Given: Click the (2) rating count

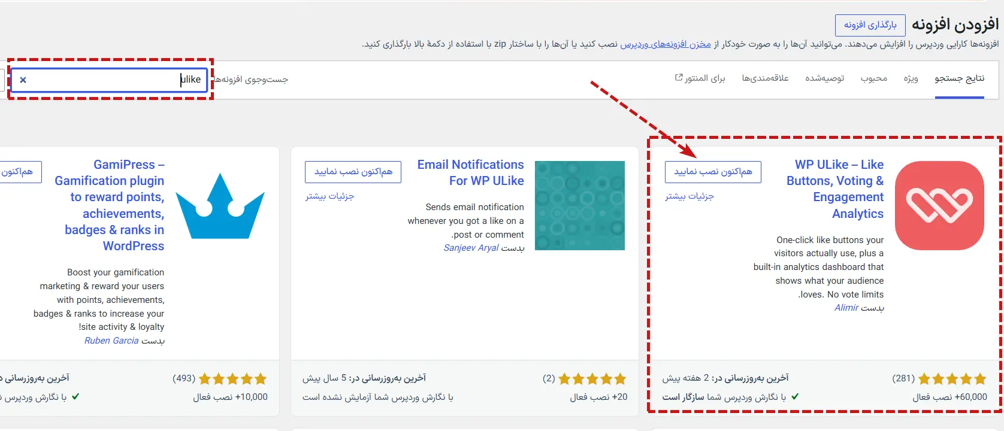Looking at the screenshot, I should click(x=549, y=378).
